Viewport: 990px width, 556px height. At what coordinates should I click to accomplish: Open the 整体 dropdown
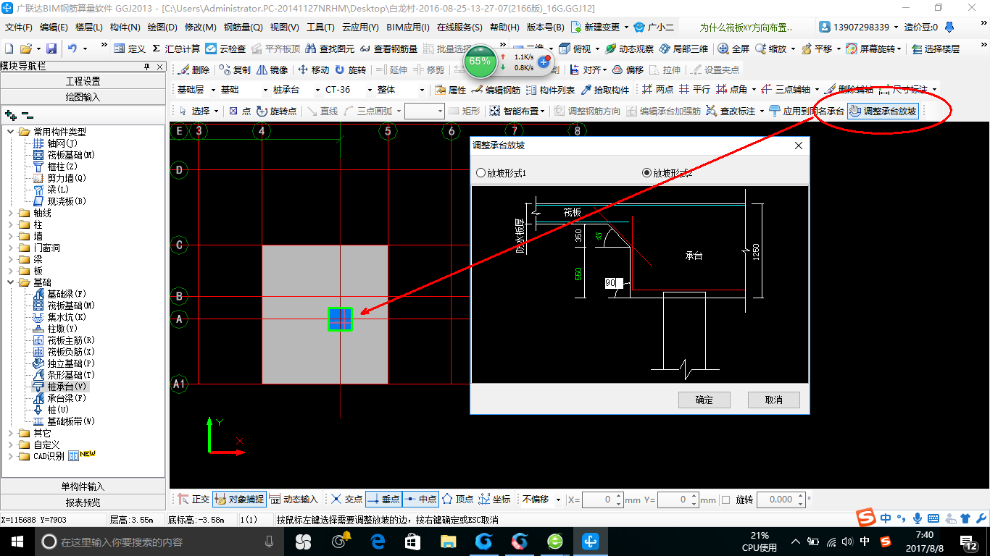click(422, 90)
